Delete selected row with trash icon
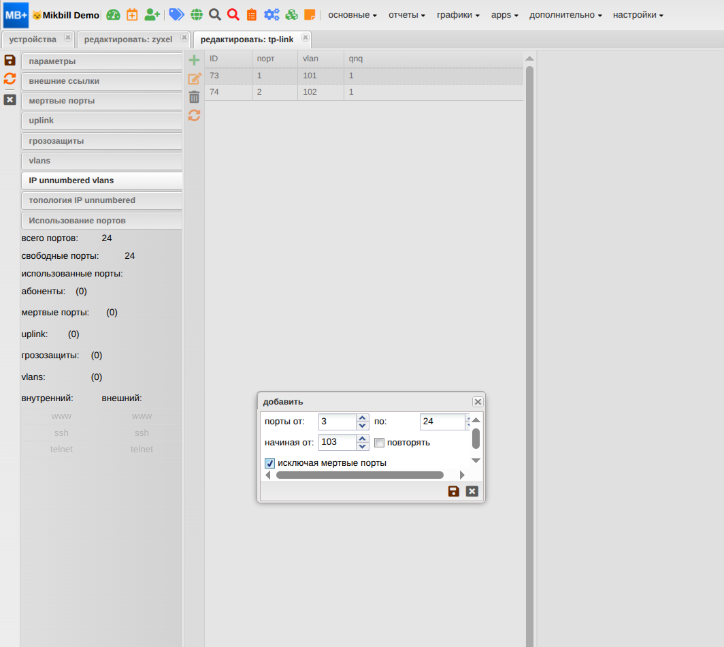Viewport: 724px width, 647px height. (x=194, y=97)
